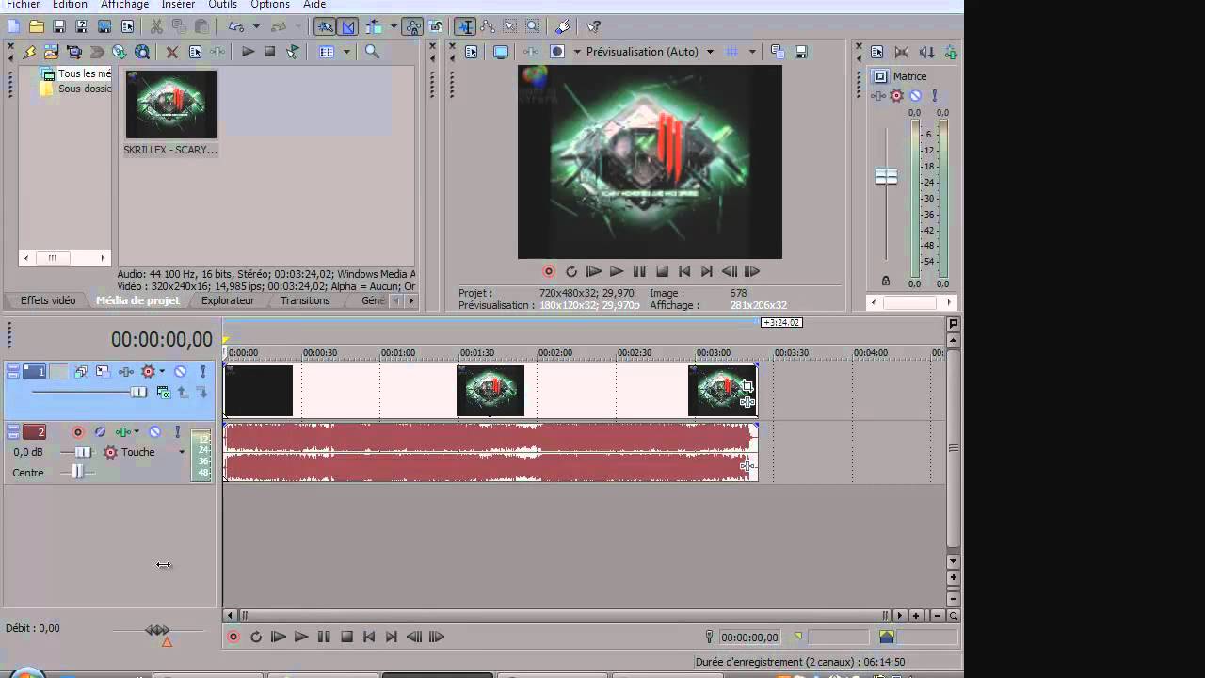This screenshot has height=678, width=1205.
Task: Play the project from the timeline transport bar
Action: 300,637
